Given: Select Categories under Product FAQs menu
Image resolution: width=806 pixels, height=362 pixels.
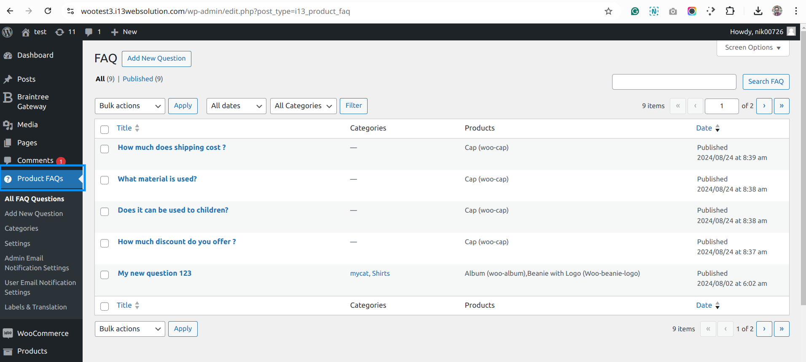Looking at the screenshot, I should pos(21,229).
